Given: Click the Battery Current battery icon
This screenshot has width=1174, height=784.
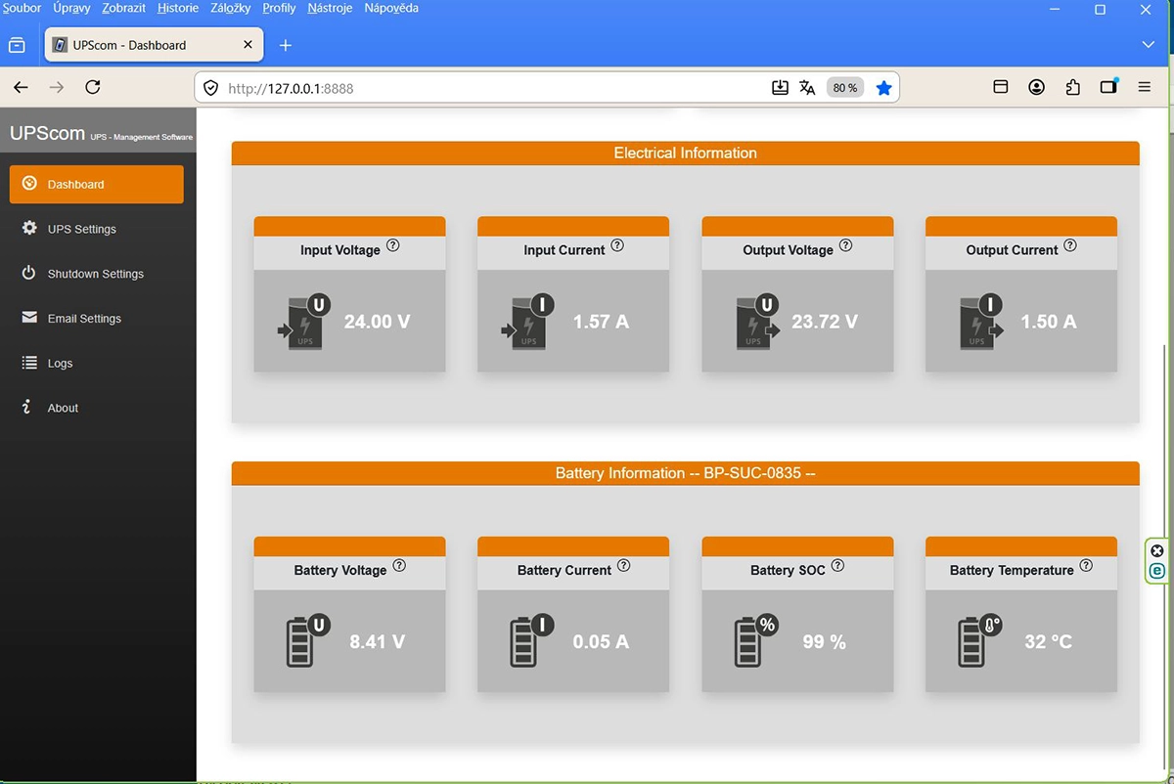Looking at the screenshot, I should pyautogui.click(x=530, y=640).
